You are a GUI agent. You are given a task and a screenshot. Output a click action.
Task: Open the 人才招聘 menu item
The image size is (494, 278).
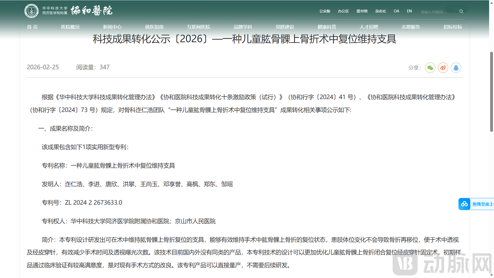369,27
